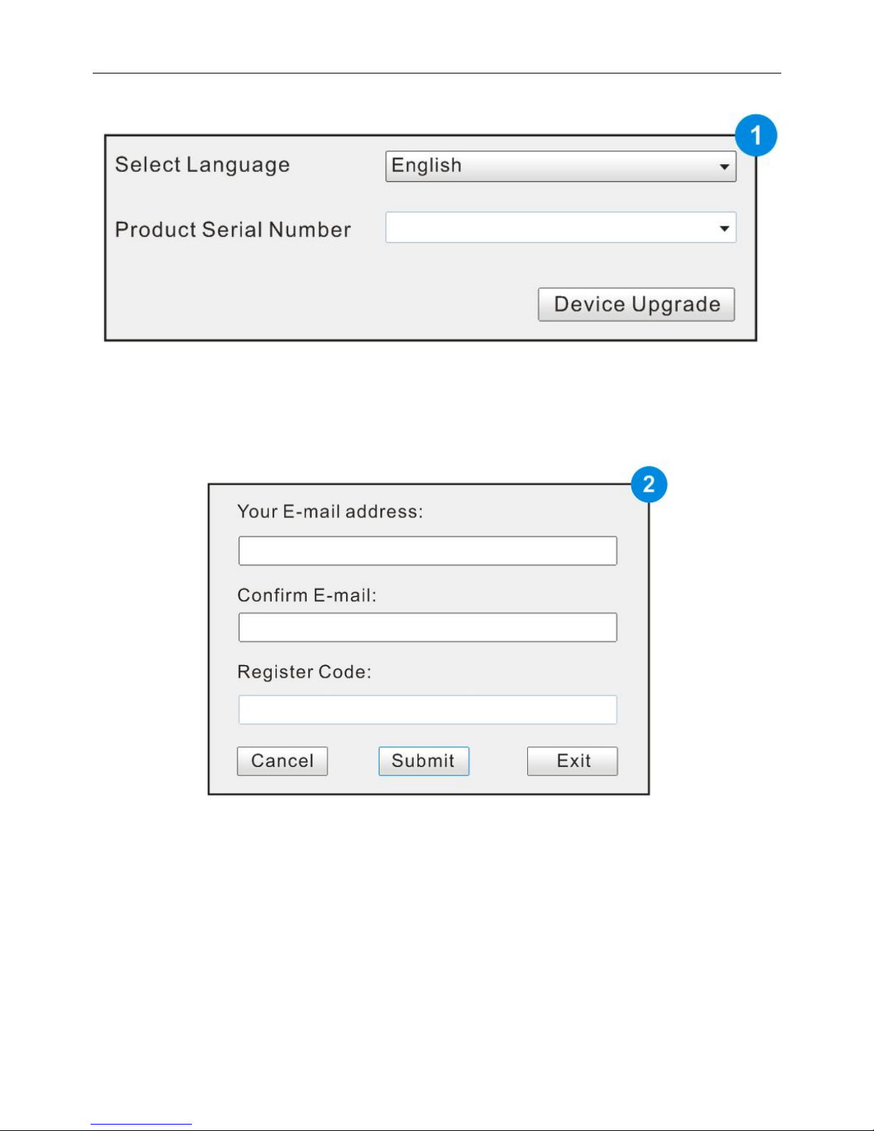Click the horizontal header line at page top

(437, 73)
